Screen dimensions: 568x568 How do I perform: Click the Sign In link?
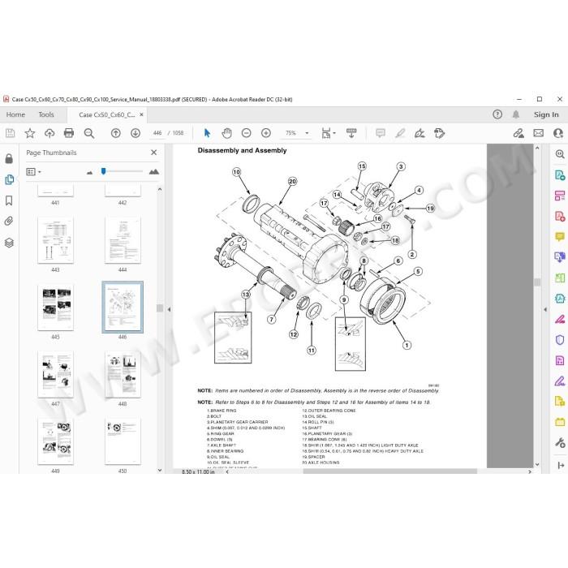coord(546,114)
